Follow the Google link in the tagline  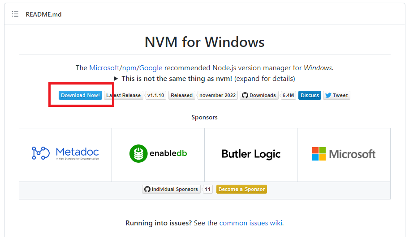coord(151,68)
